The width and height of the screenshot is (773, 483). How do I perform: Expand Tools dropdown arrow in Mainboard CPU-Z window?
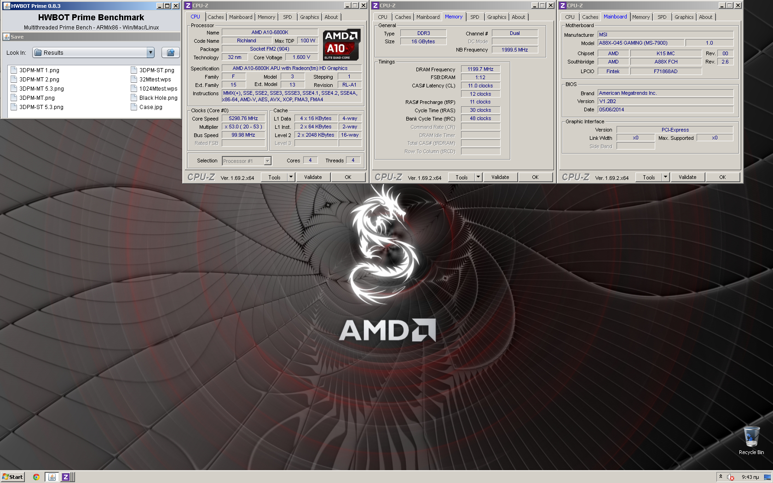click(x=666, y=177)
